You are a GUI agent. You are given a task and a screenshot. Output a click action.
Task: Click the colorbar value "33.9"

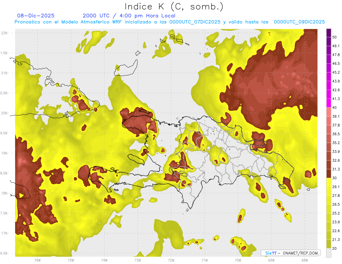click(336, 152)
